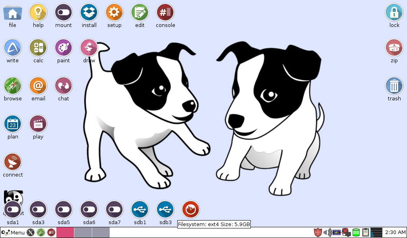Launch the write word processor icon

coord(12,48)
